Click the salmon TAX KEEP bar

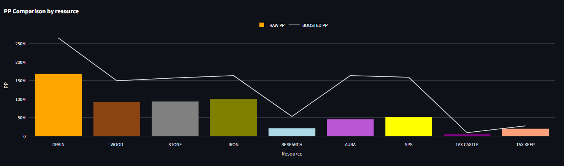point(525,132)
